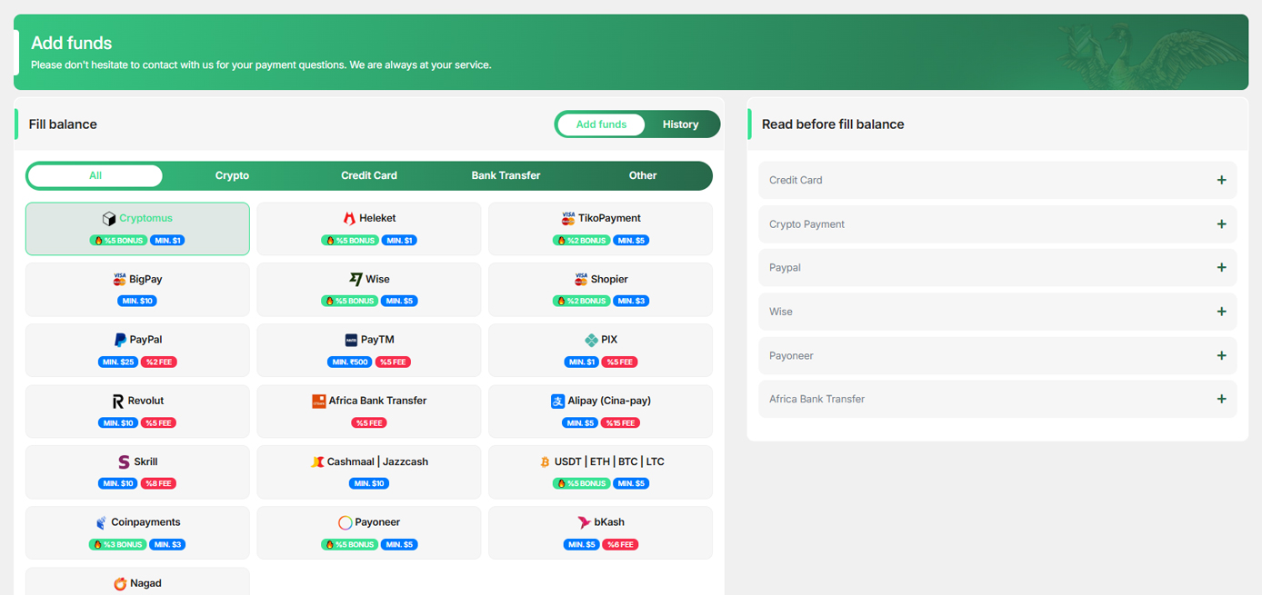The height and width of the screenshot is (595, 1262).
Task: Click the BigPay card logo icon
Action: pos(119,280)
